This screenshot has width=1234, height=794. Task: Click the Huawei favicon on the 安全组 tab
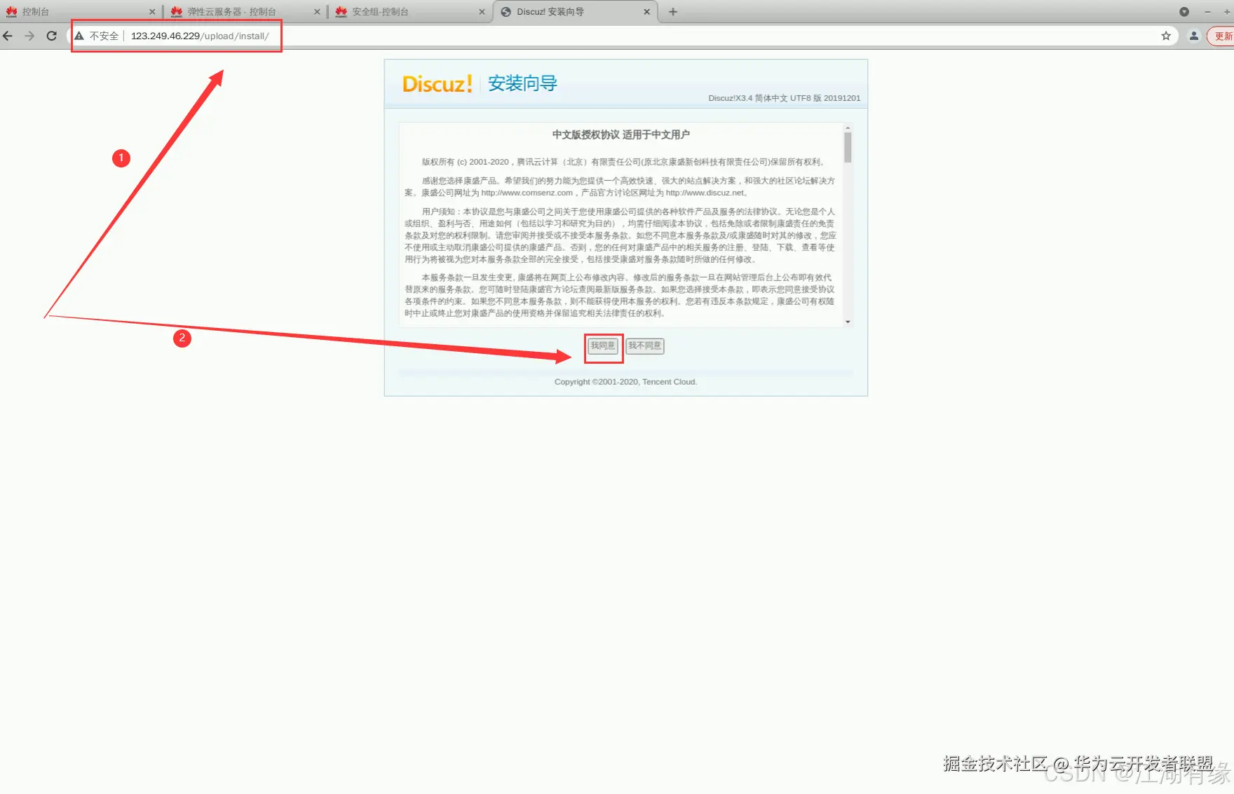(341, 12)
